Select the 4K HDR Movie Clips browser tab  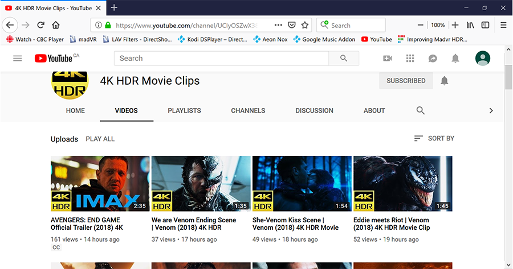coord(53,8)
